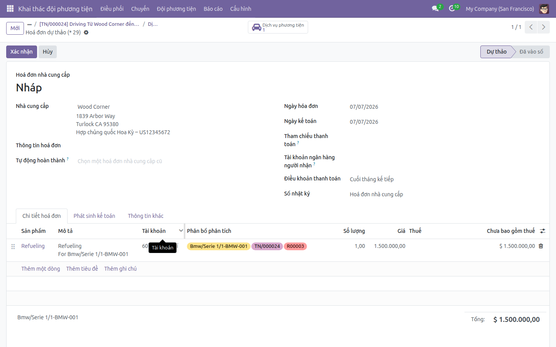Open column settings adjust icon in table header
Viewport: 556px width, 347px height.
pyautogui.click(x=542, y=231)
